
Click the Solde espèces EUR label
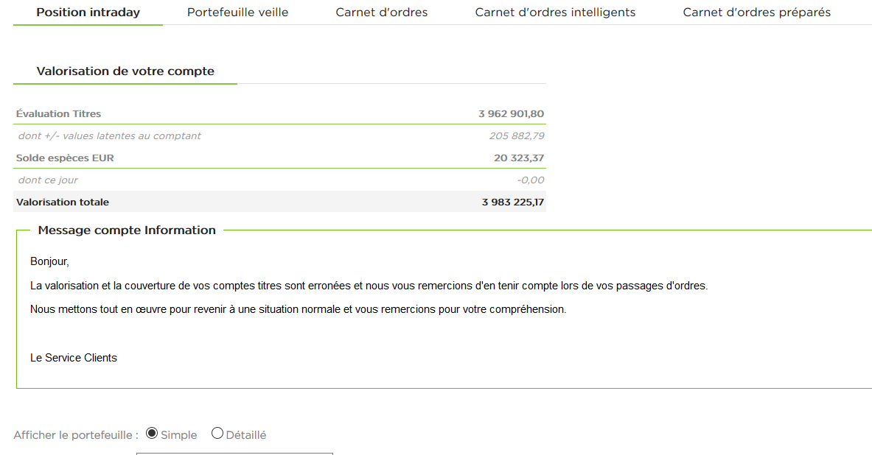coord(65,158)
